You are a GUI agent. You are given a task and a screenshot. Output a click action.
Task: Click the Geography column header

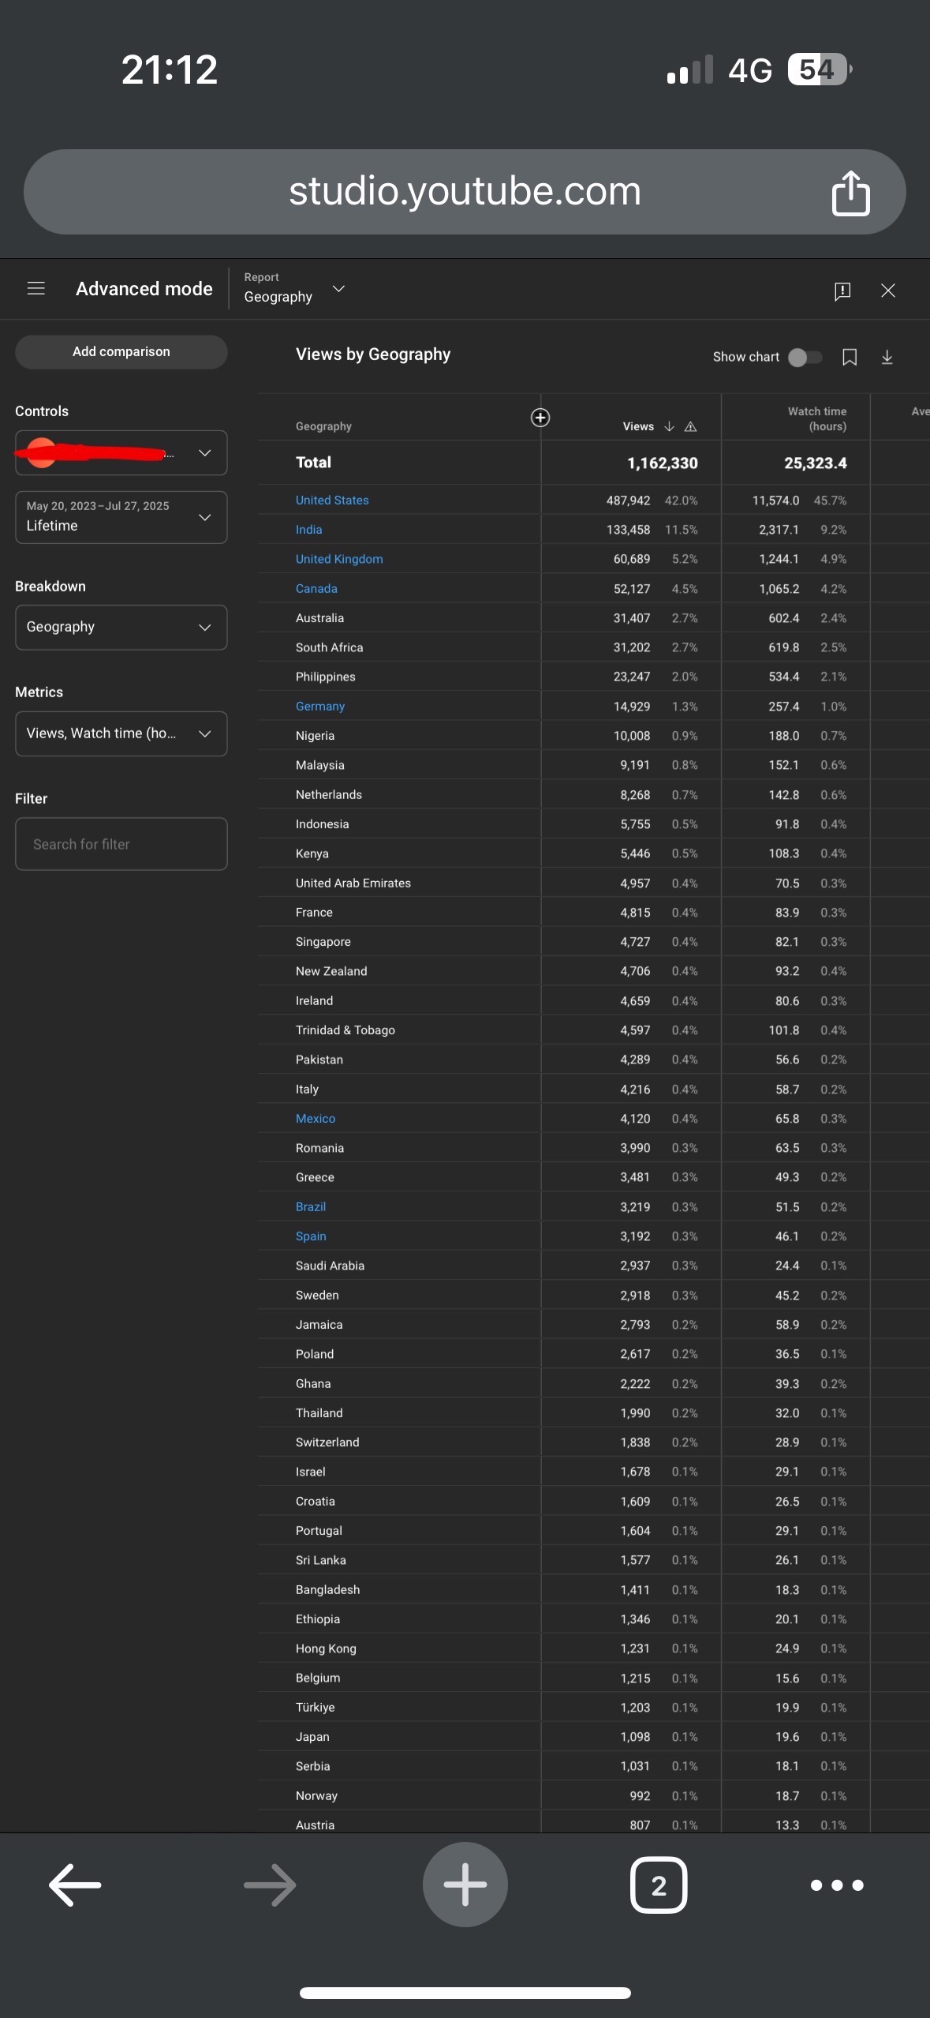pyautogui.click(x=323, y=426)
